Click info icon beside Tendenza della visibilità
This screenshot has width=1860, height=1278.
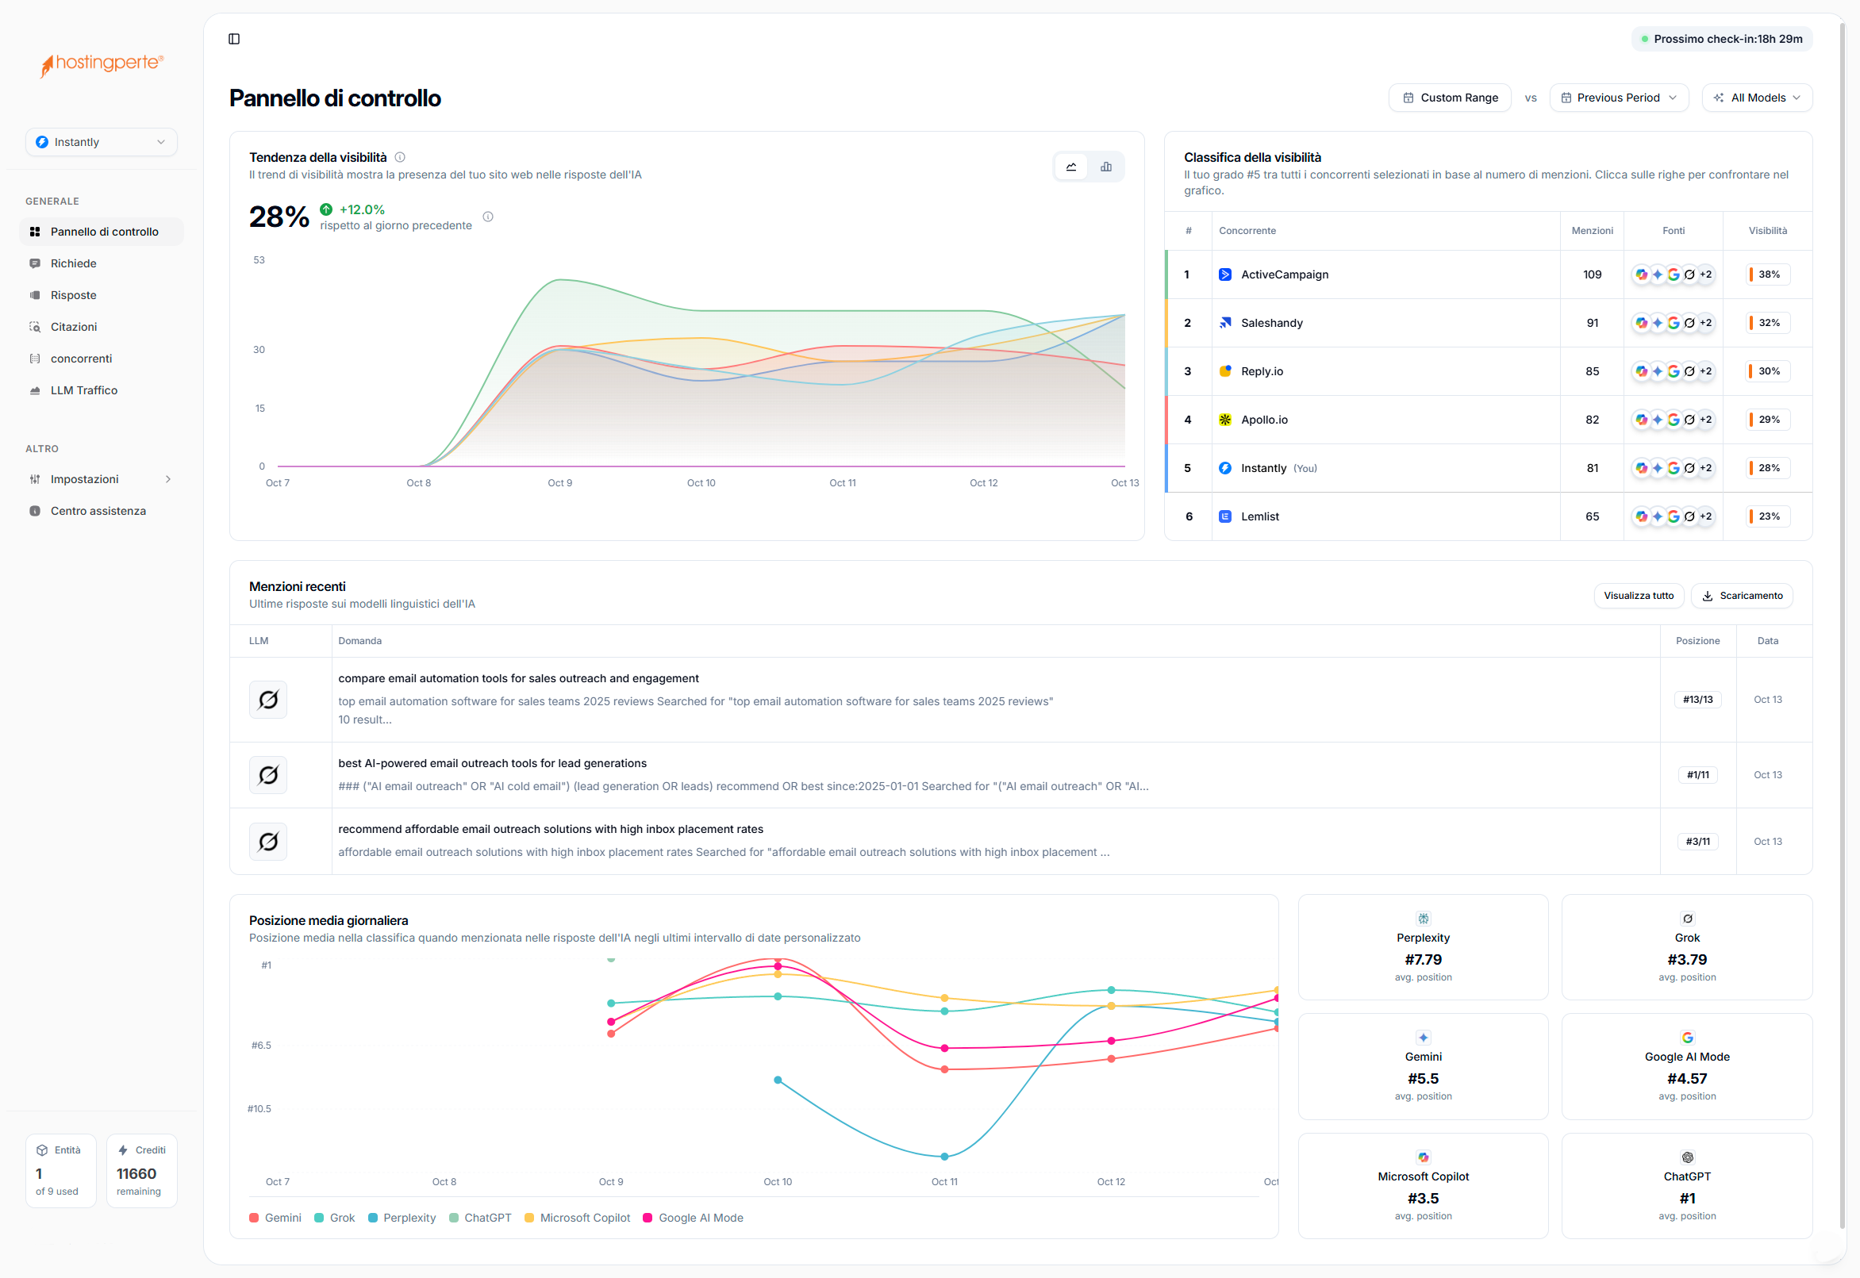pyautogui.click(x=400, y=157)
